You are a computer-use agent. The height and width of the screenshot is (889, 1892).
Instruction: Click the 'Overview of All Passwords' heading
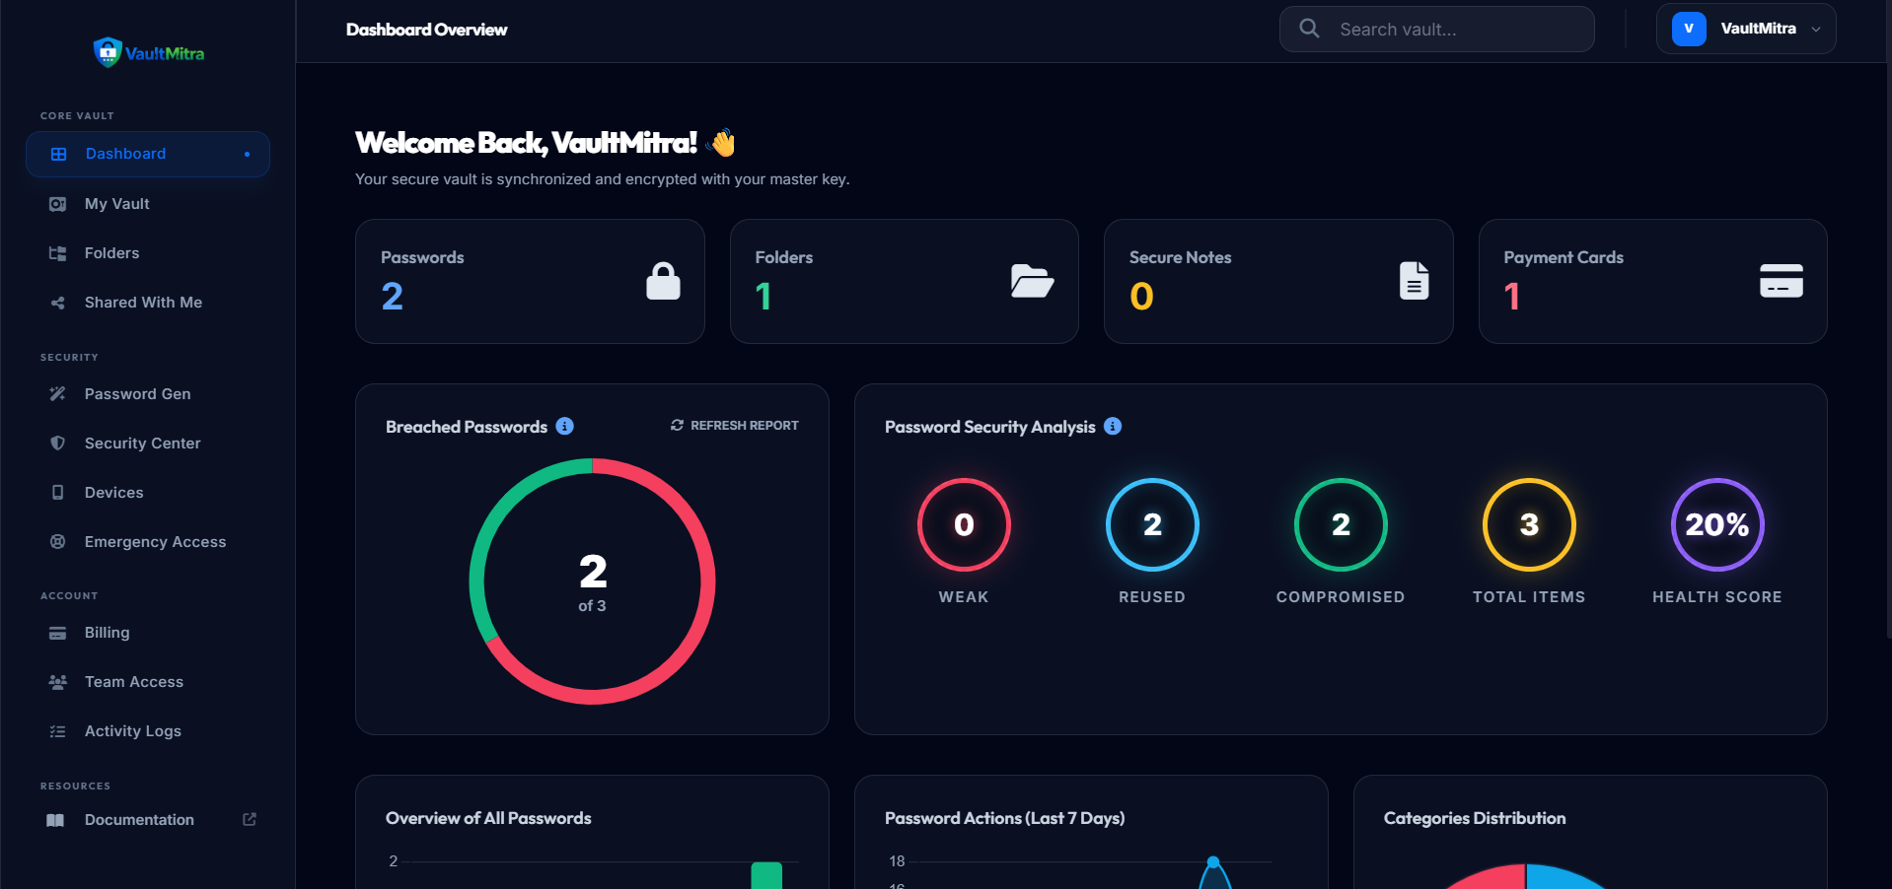pyautogui.click(x=488, y=818)
